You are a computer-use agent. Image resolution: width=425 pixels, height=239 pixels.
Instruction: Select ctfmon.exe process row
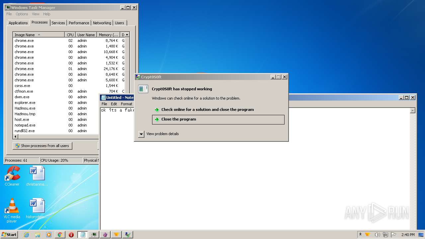click(x=69, y=91)
